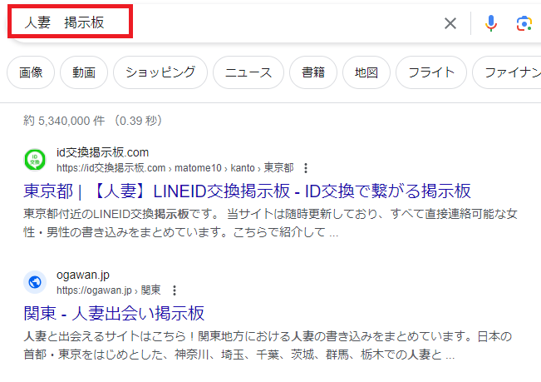Clear the search box with the X icon

point(450,23)
